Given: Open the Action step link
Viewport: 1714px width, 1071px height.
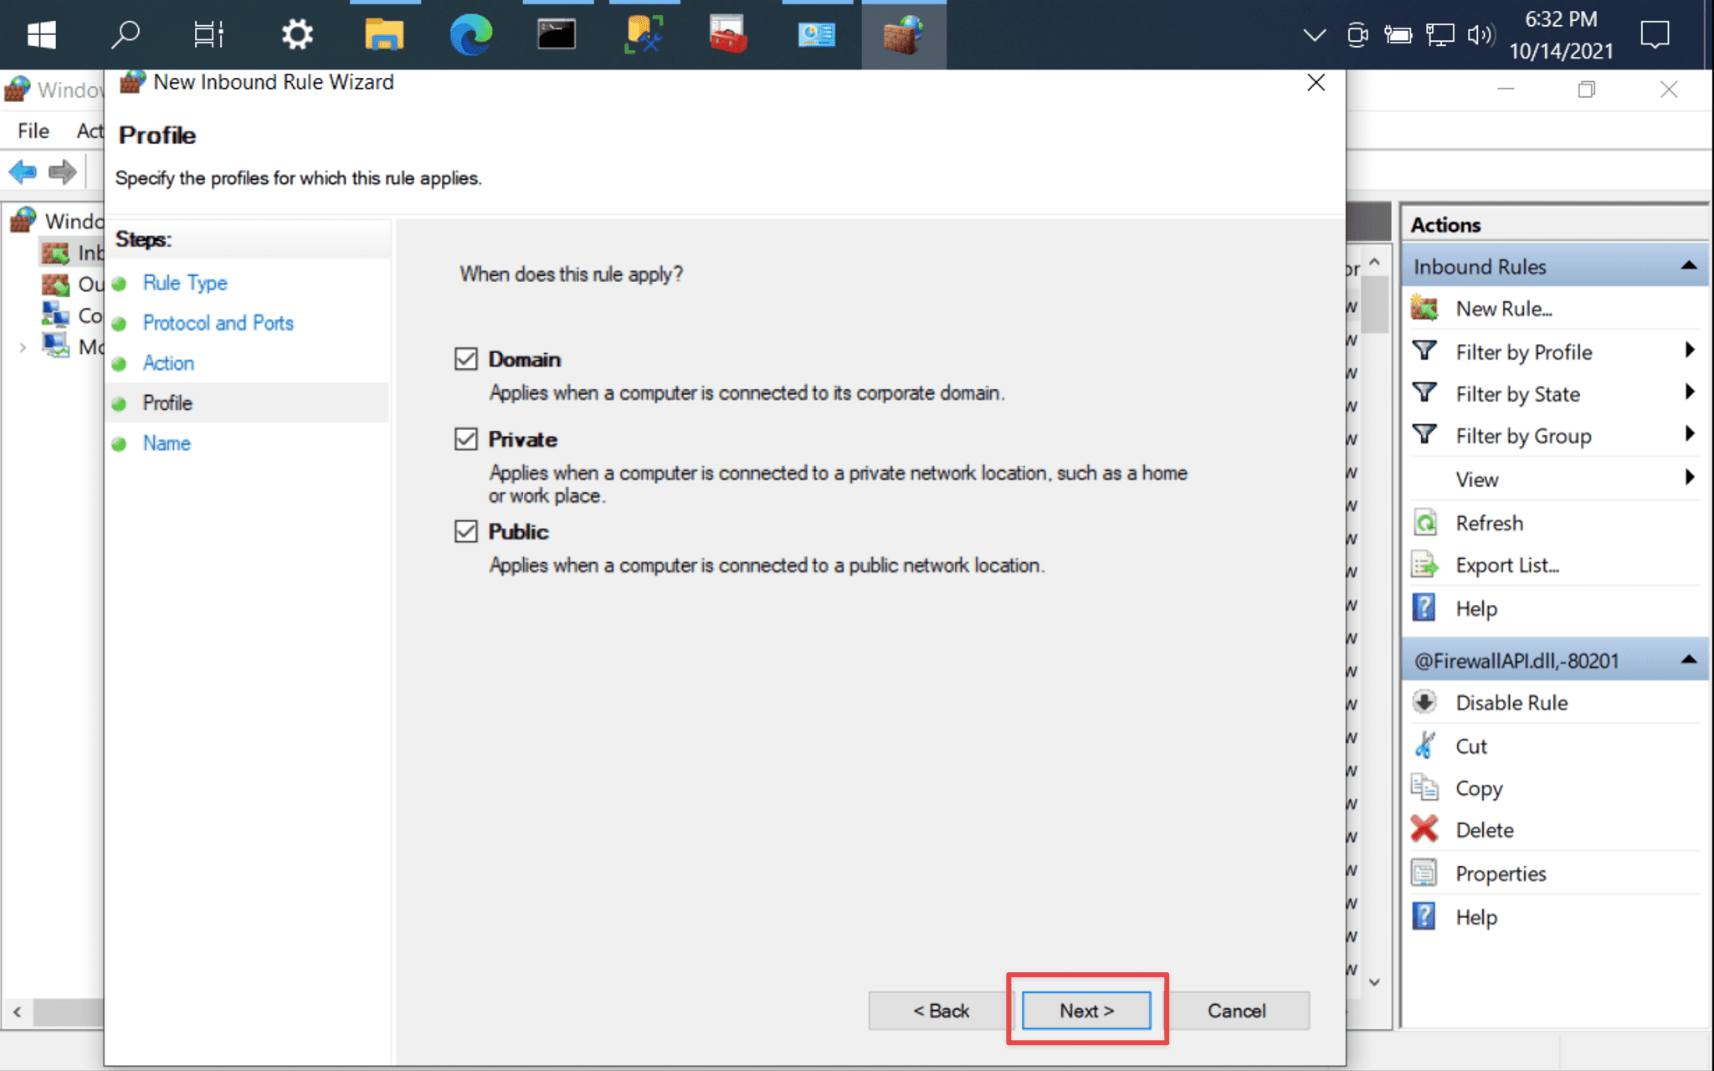Looking at the screenshot, I should tap(168, 363).
